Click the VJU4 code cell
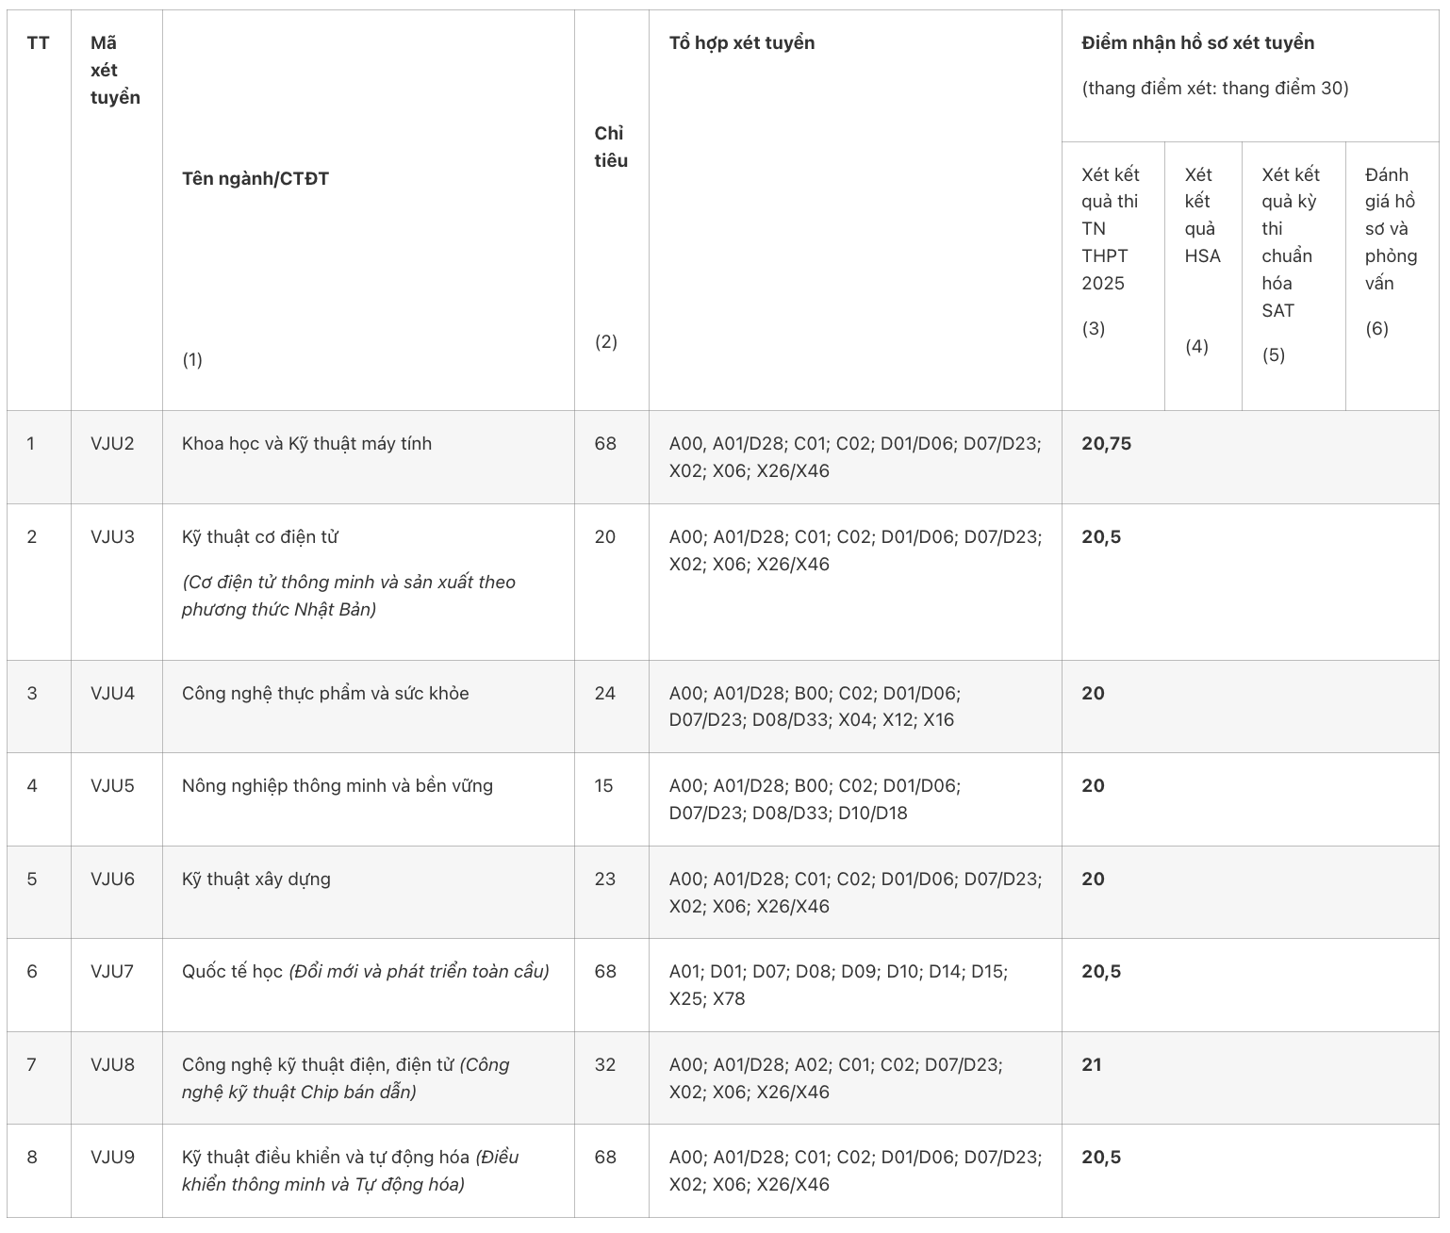The image size is (1450, 1233). click(x=112, y=694)
